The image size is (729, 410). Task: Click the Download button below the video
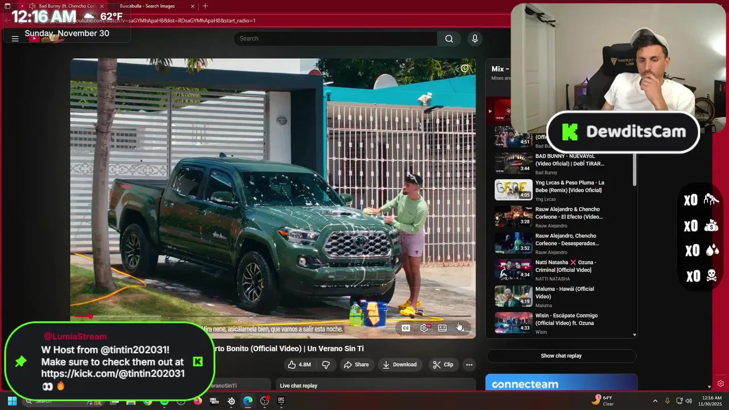click(399, 364)
